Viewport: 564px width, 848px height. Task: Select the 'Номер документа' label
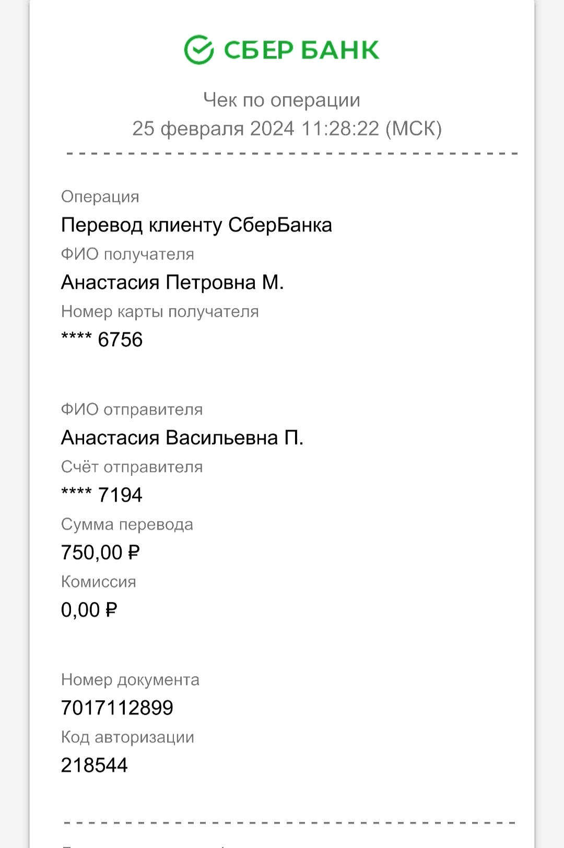point(130,680)
